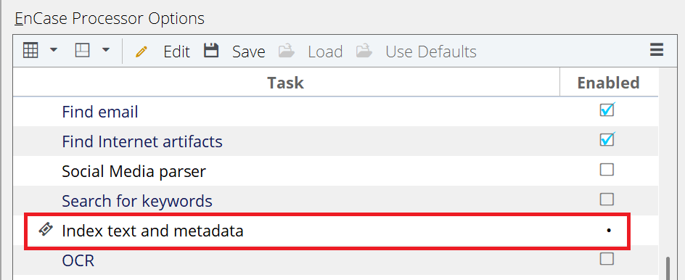Uncheck Find Internet artifacts checkbox
This screenshot has width=685, height=280.
click(x=607, y=139)
